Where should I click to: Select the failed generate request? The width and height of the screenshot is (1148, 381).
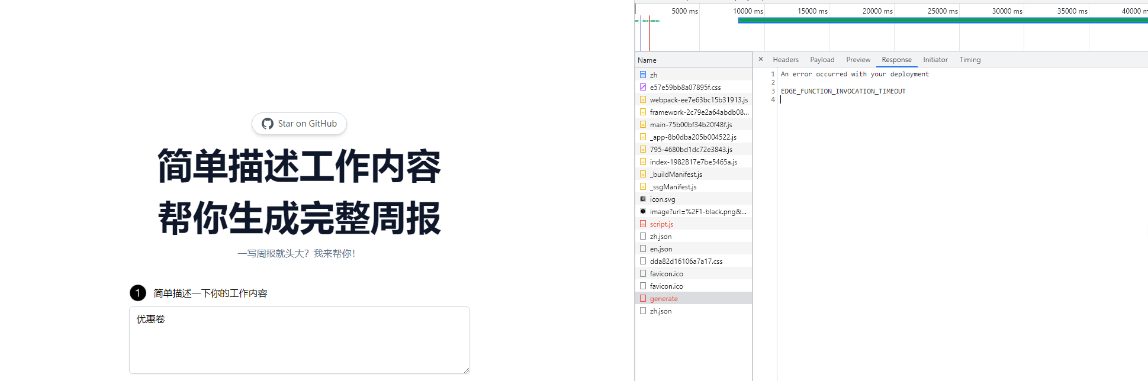pyautogui.click(x=693, y=299)
